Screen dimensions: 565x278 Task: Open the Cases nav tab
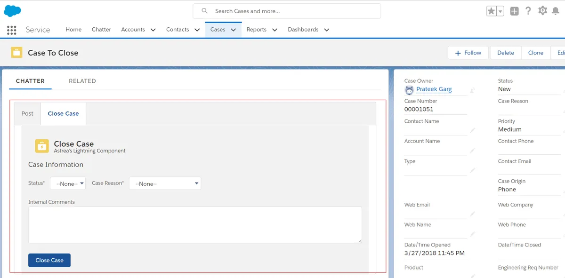point(218,29)
